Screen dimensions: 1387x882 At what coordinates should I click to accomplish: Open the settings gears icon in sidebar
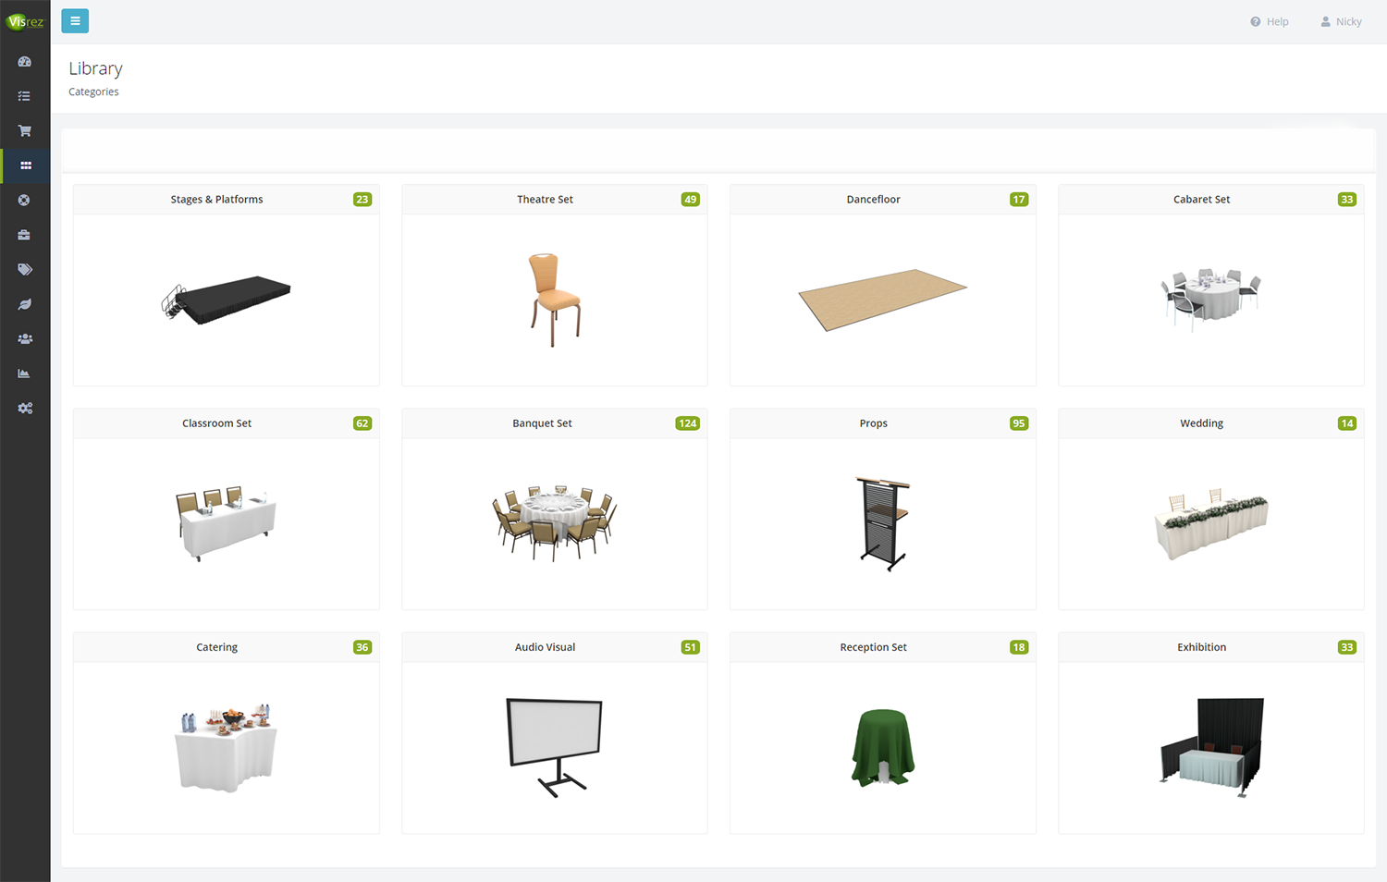(25, 409)
